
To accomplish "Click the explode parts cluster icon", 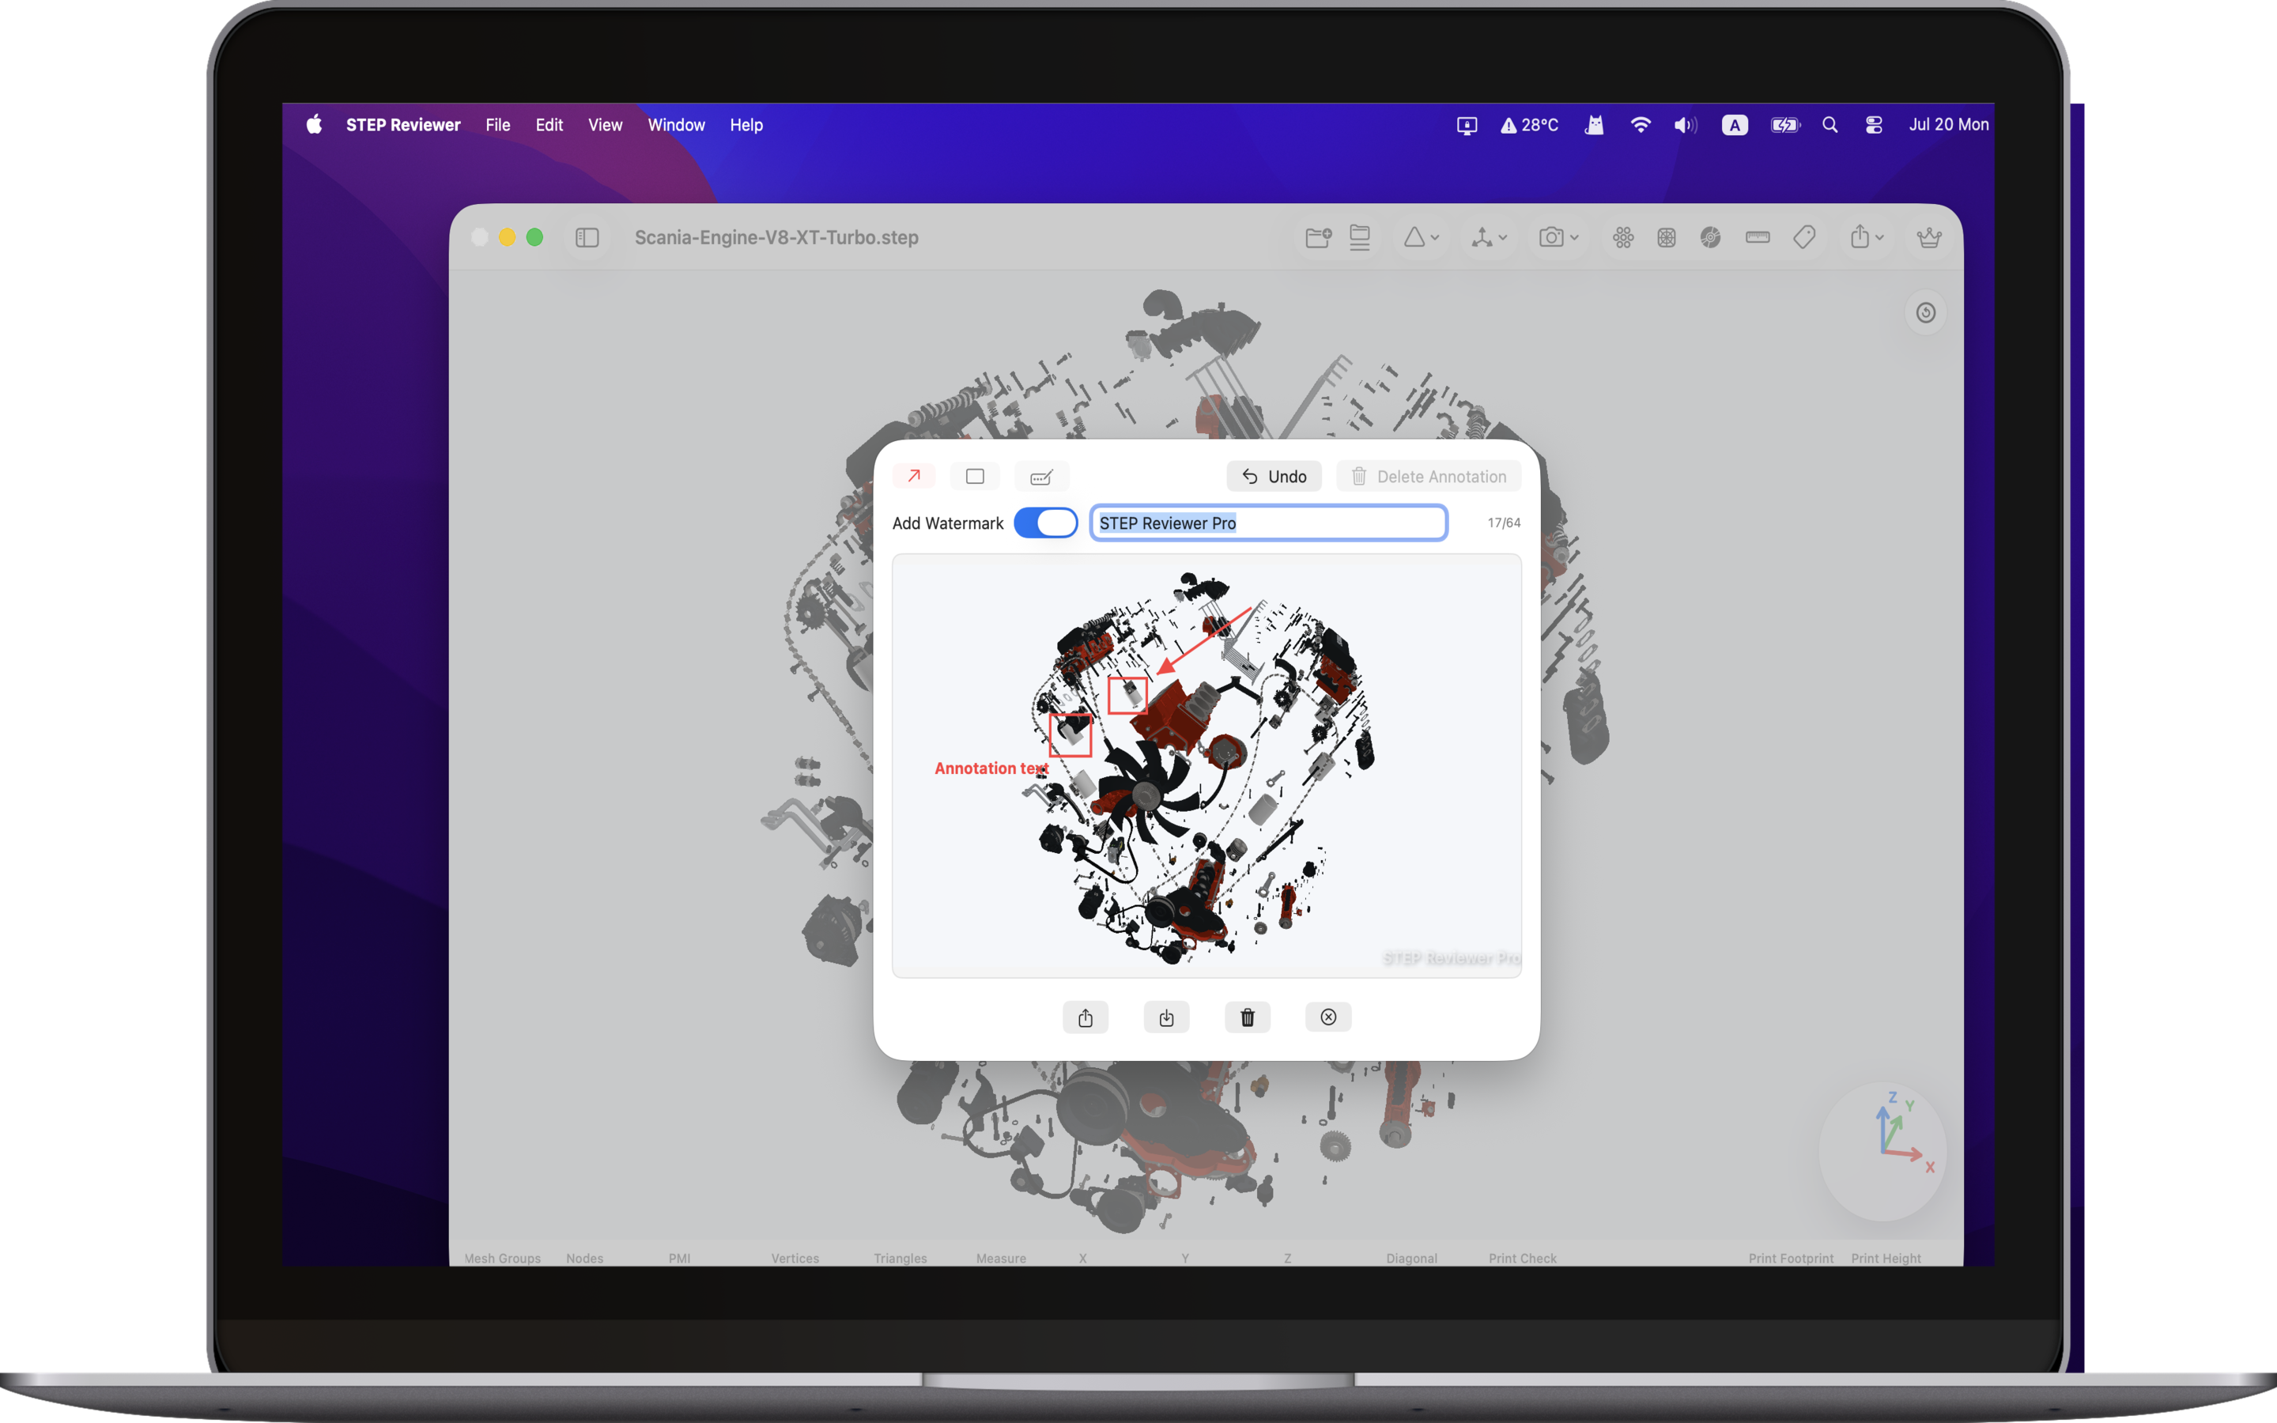I will click(1623, 237).
